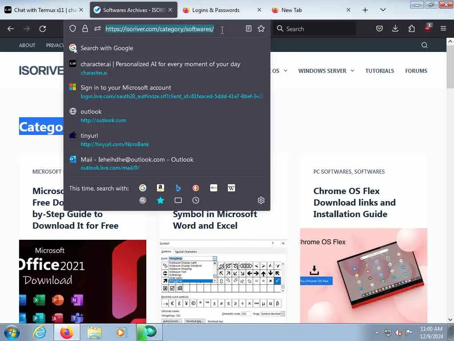
Task: Click inside the address bar URL
Action: point(160,29)
